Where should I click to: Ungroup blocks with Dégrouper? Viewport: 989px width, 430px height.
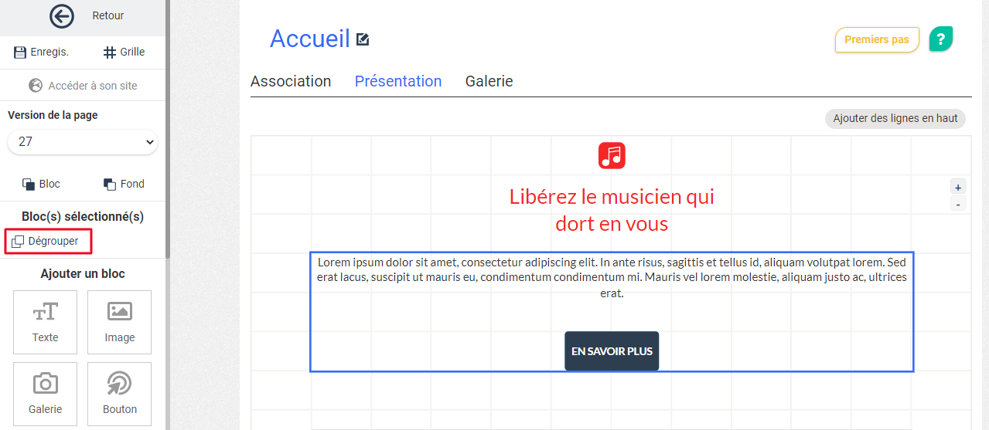(46, 241)
